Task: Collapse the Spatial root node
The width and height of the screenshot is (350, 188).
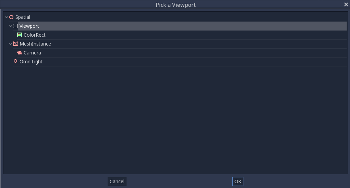Action: click(x=7, y=17)
